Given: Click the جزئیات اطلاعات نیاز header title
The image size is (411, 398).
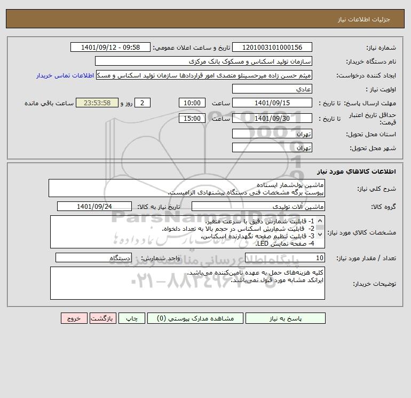Looking at the screenshot, I should point(364,19).
